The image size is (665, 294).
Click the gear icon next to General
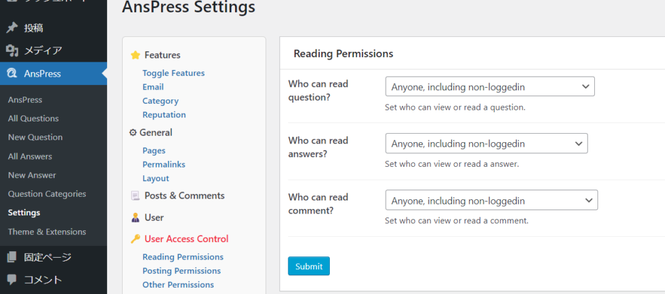click(133, 132)
